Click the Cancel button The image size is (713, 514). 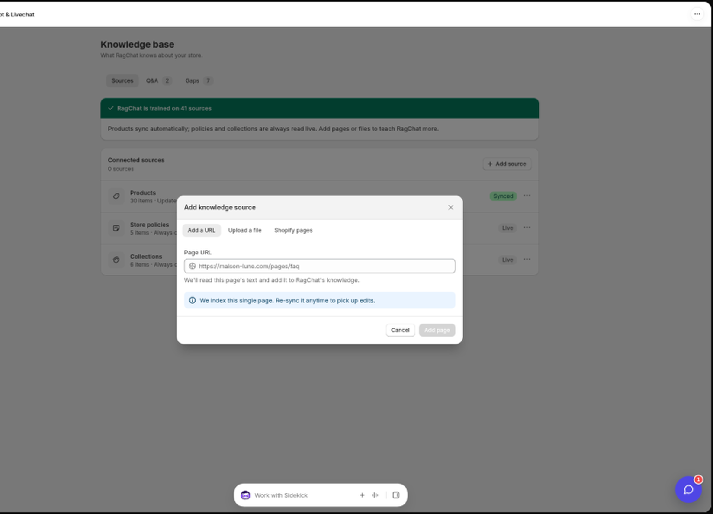coord(400,330)
